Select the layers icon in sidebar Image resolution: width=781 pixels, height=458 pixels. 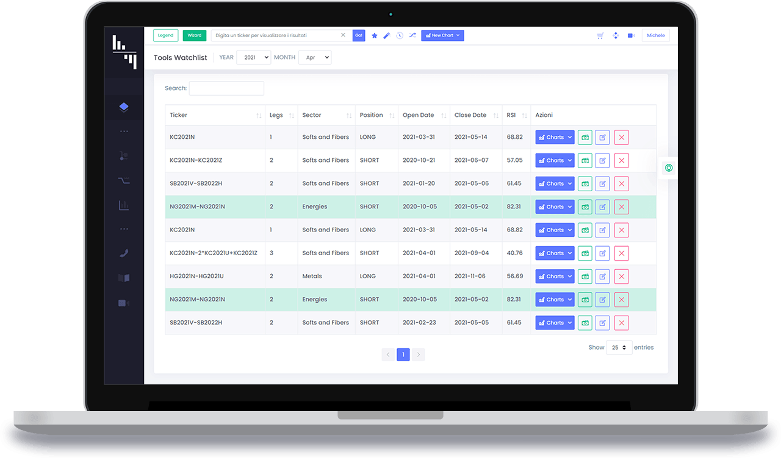pos(124,107)
